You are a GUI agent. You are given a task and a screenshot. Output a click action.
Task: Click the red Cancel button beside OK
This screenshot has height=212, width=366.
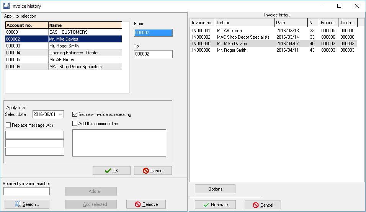point(153,171)
